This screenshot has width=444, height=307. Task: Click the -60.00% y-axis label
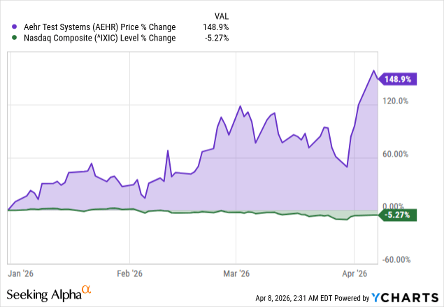(x=395, y=259)
